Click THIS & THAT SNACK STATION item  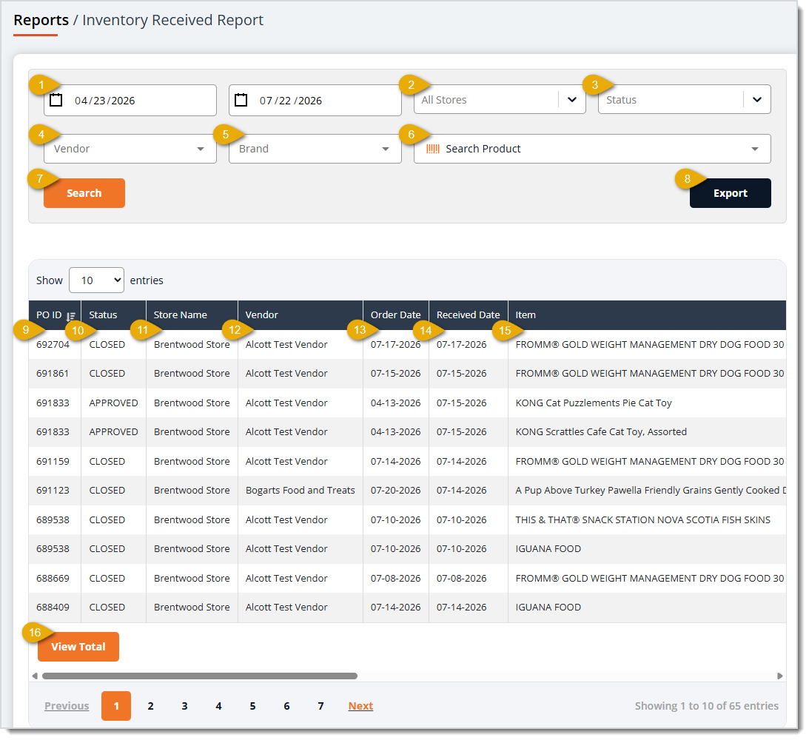(x=643, y=519)
